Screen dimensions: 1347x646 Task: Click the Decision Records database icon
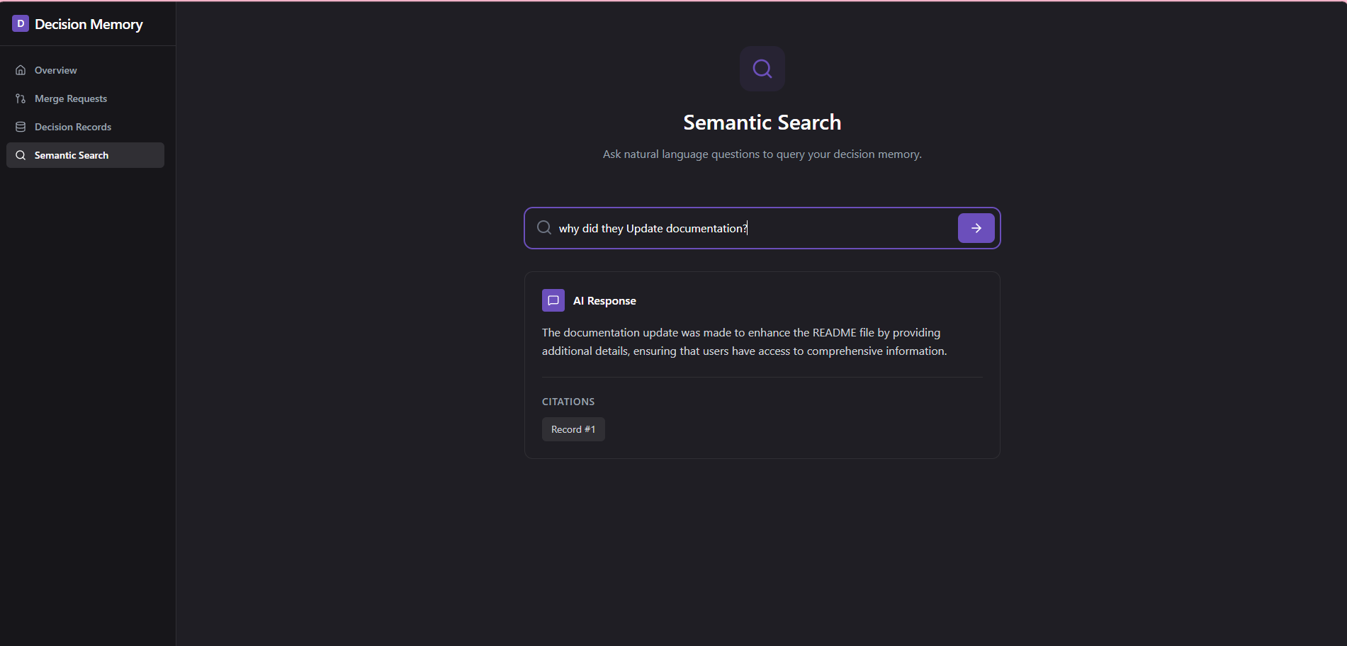pyautogui.click(x=21, y=127)
